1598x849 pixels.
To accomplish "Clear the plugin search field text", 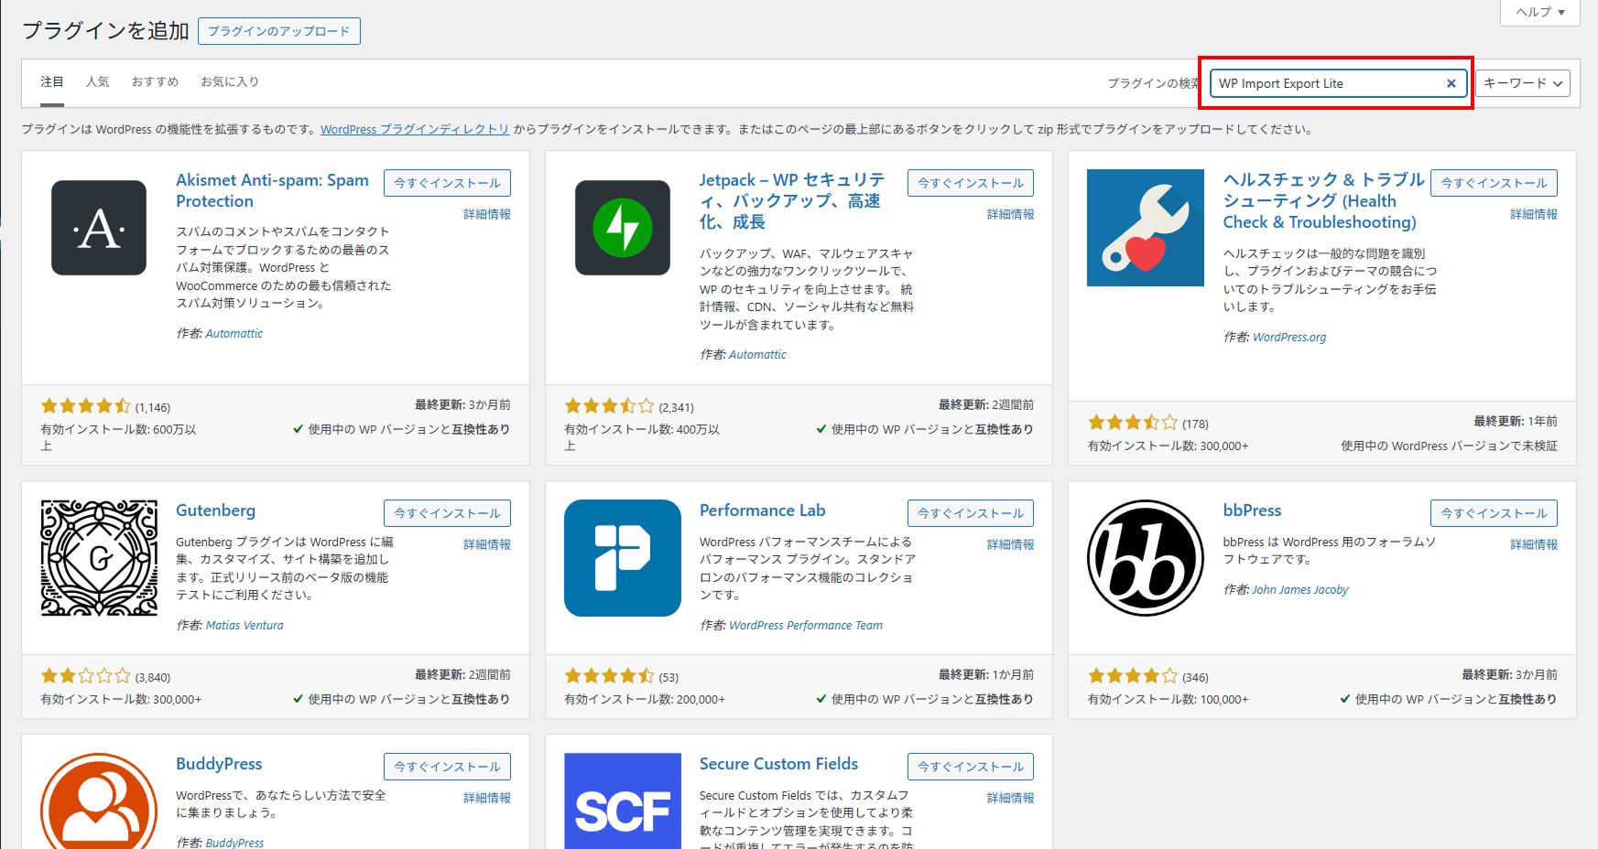I will [1451, 83].
